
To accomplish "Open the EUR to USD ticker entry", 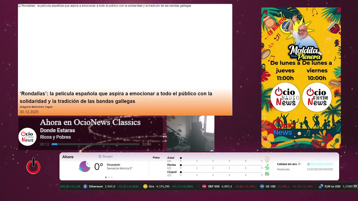I will point(336,186).
